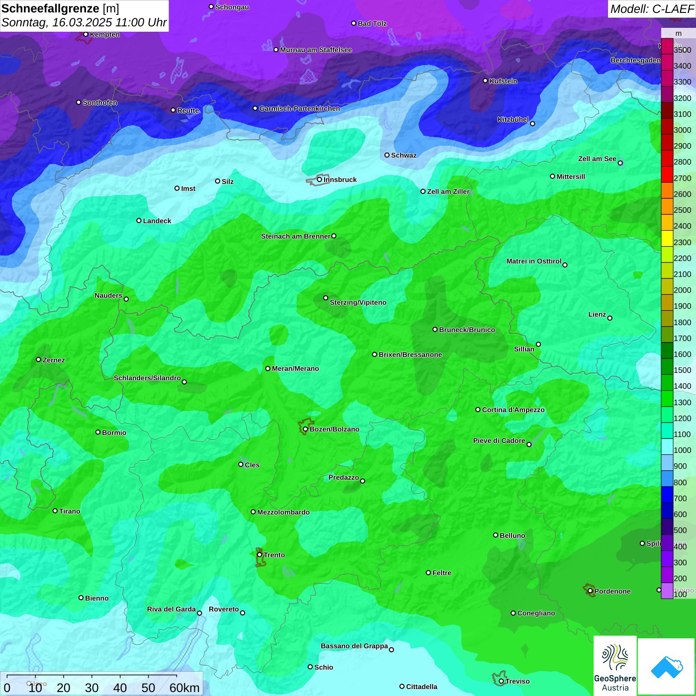The width and height of the screenshot is (696, 696).
Task: Click the Bruneck/Brunico label
Action: tap(467, 330)
